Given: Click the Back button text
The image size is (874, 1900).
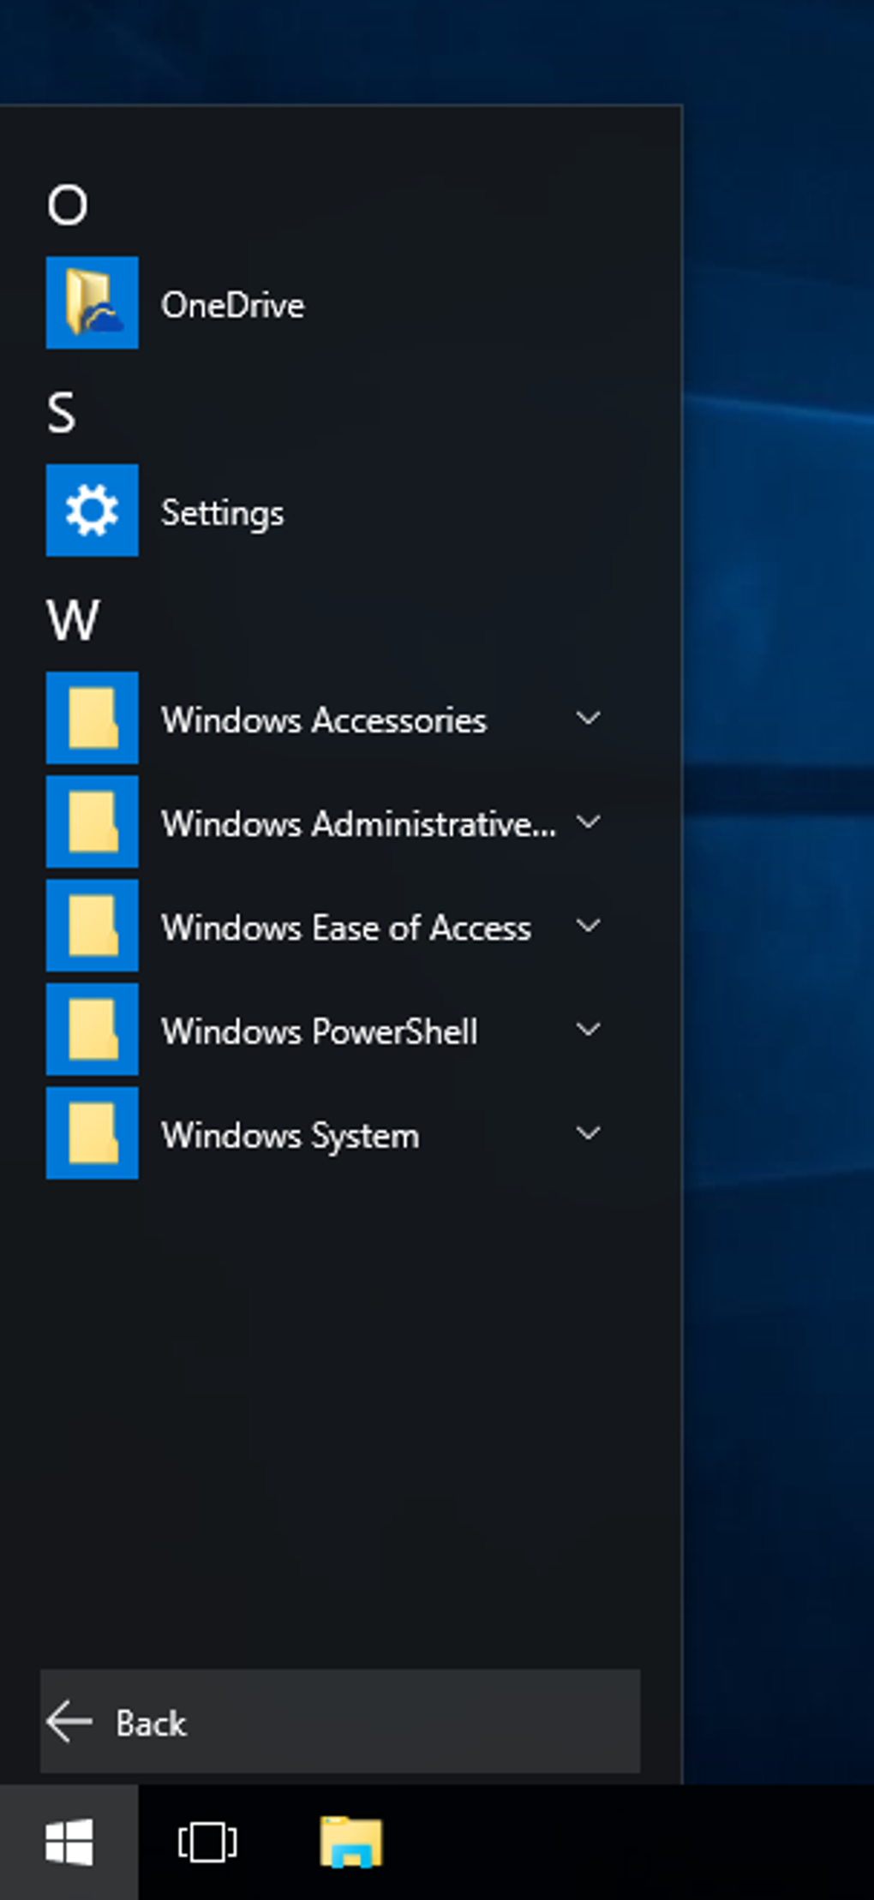Looking at the screenshot, I should pos(151,1724).
